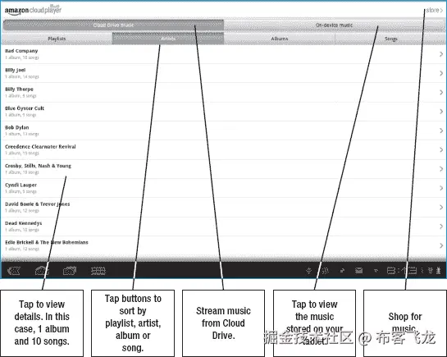Expand the Bob Dylan row chevron
The image size is (447, 357).
pos(441,130)
